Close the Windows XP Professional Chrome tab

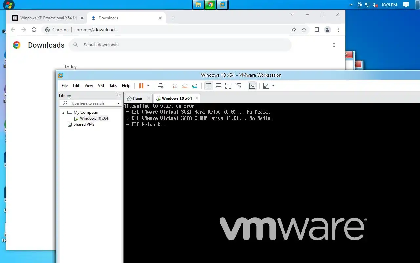point(82,18)
